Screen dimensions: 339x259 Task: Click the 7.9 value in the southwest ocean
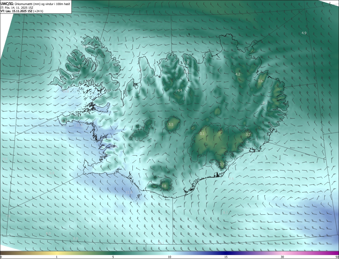(8, 216)
